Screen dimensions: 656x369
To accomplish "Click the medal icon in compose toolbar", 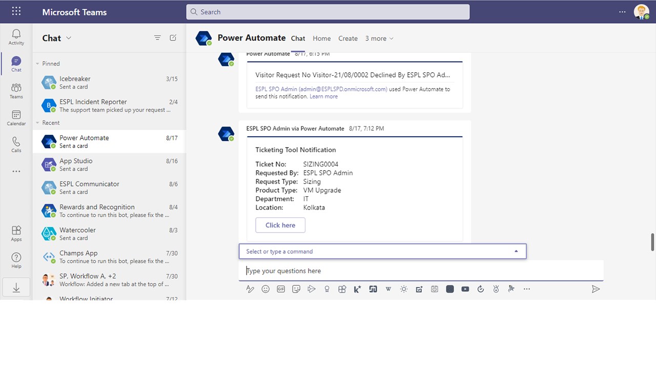I will click(x=496, y=289).
